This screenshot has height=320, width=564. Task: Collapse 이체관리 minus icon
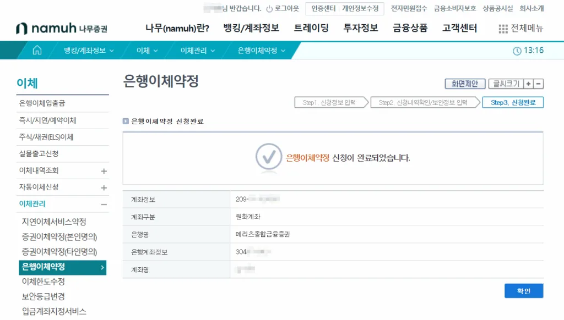click(x=104, y=205)
